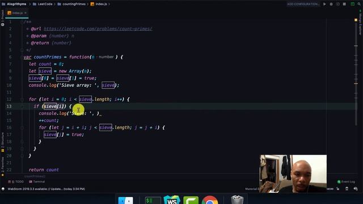
Task: Open the Add Configuration dropdown
Action: (303, 4)
